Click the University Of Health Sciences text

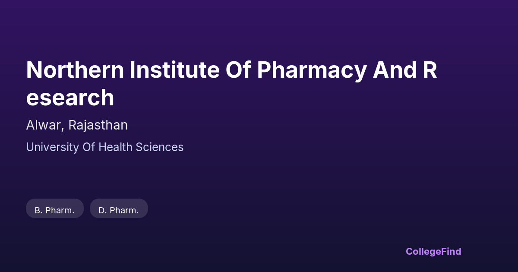point(105,147)
